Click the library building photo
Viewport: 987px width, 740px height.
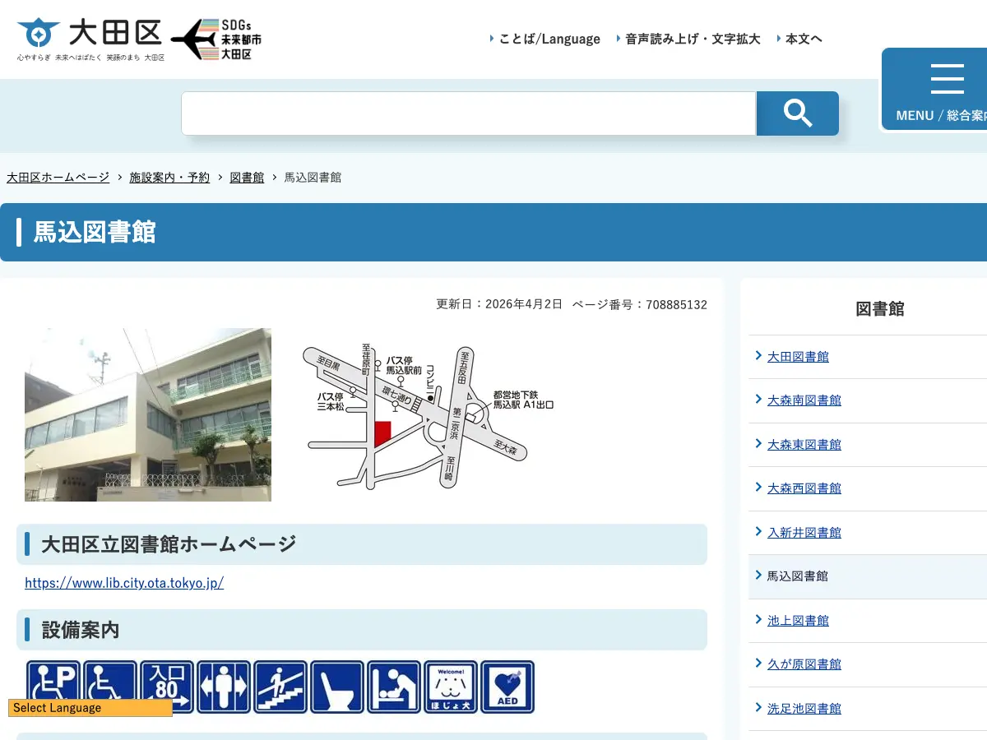148,415
